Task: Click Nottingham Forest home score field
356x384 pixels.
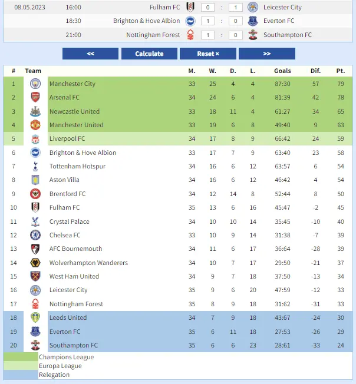Action: point(207,35)
